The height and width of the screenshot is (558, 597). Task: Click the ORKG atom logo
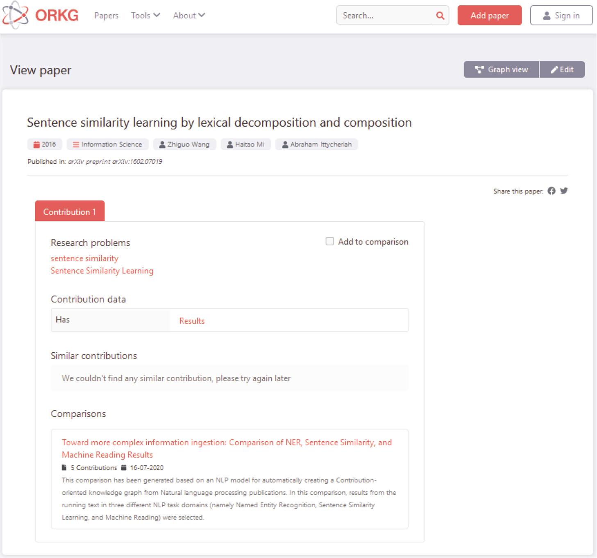[x=16, y=16]
